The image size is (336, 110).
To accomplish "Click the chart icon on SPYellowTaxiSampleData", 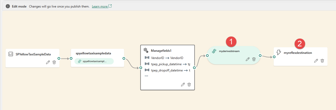I will pos(11,54).
